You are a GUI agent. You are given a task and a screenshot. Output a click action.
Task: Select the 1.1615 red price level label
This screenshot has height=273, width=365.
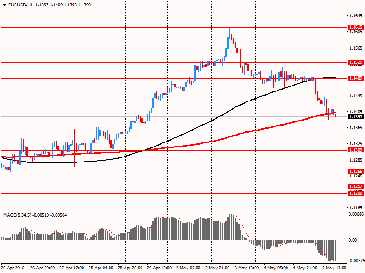coord(356,27)
